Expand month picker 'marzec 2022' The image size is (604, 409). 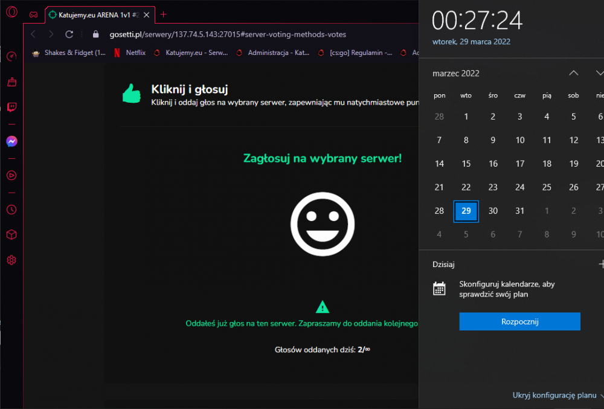tap(455, 74)
